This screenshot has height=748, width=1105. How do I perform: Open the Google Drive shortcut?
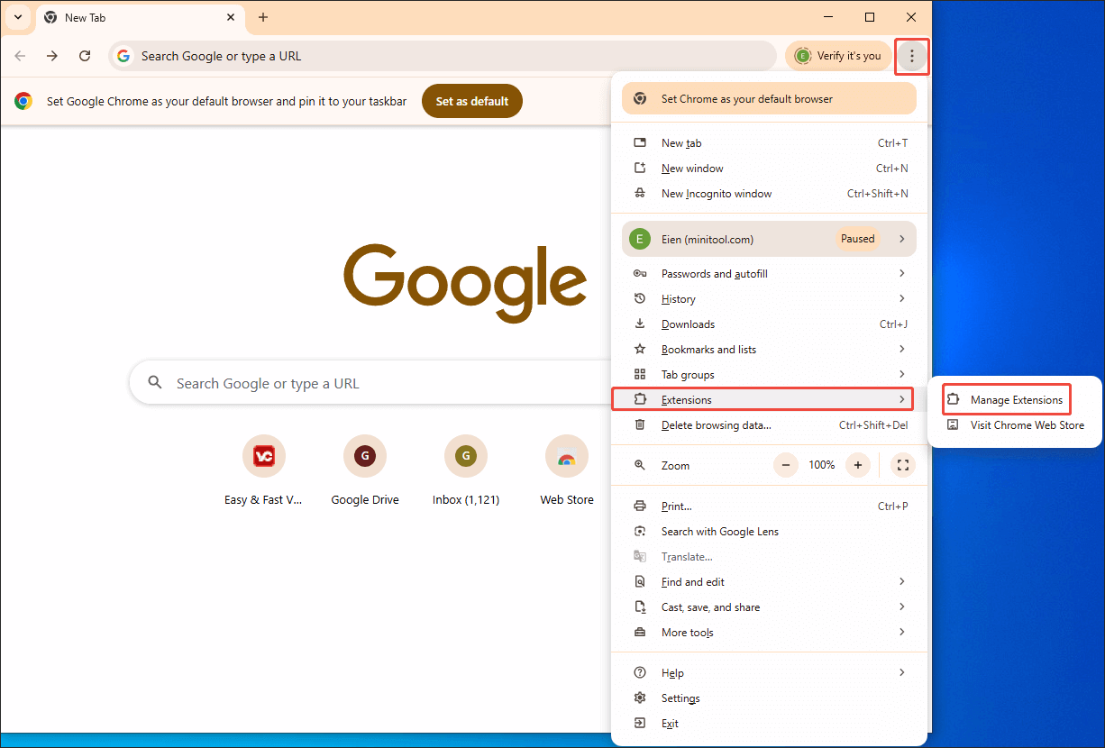(365, 456)
